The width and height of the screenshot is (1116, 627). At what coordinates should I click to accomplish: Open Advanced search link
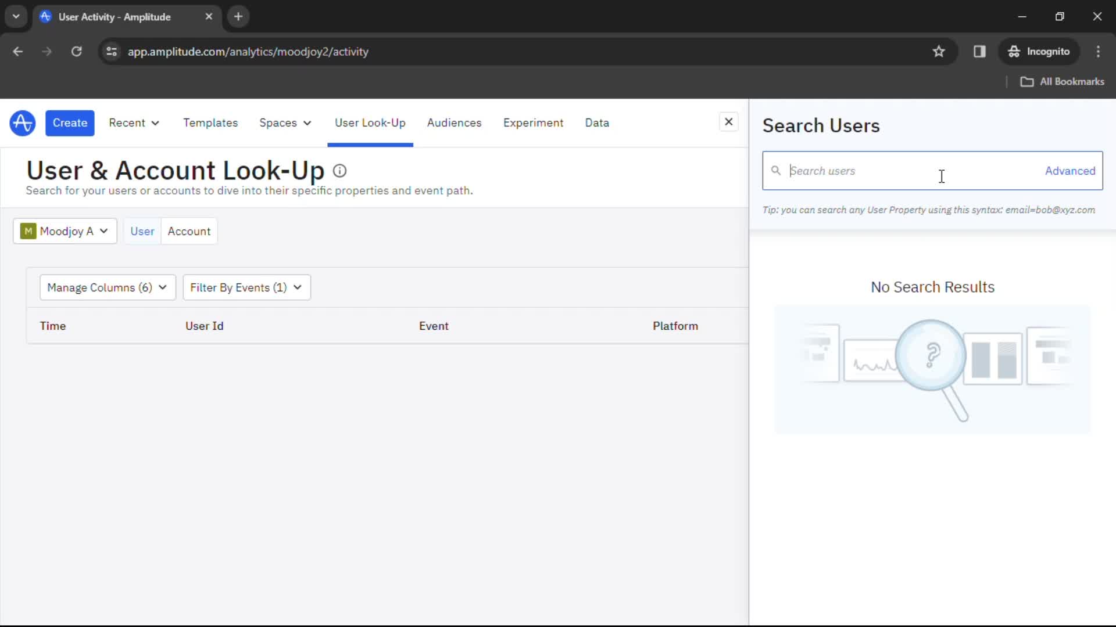click(x=1070, y=171)
